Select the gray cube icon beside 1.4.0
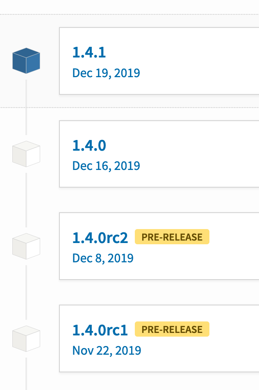259x390 pixels. [x=26, y=154]
